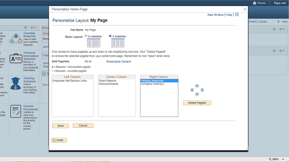Open Overtime Requests icon in the background page
This screenshot has width=289, height=162.
16,39
